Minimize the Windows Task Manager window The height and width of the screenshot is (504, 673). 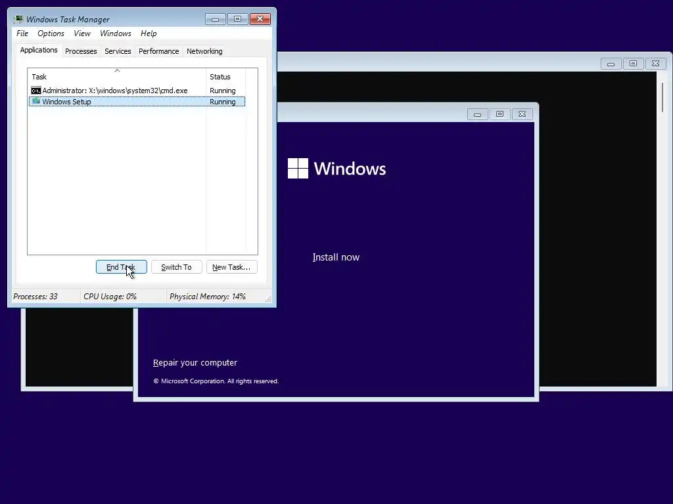point(215,19)
